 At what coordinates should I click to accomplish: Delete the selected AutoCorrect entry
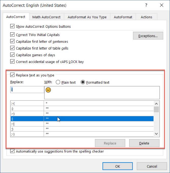pos(144,143)
